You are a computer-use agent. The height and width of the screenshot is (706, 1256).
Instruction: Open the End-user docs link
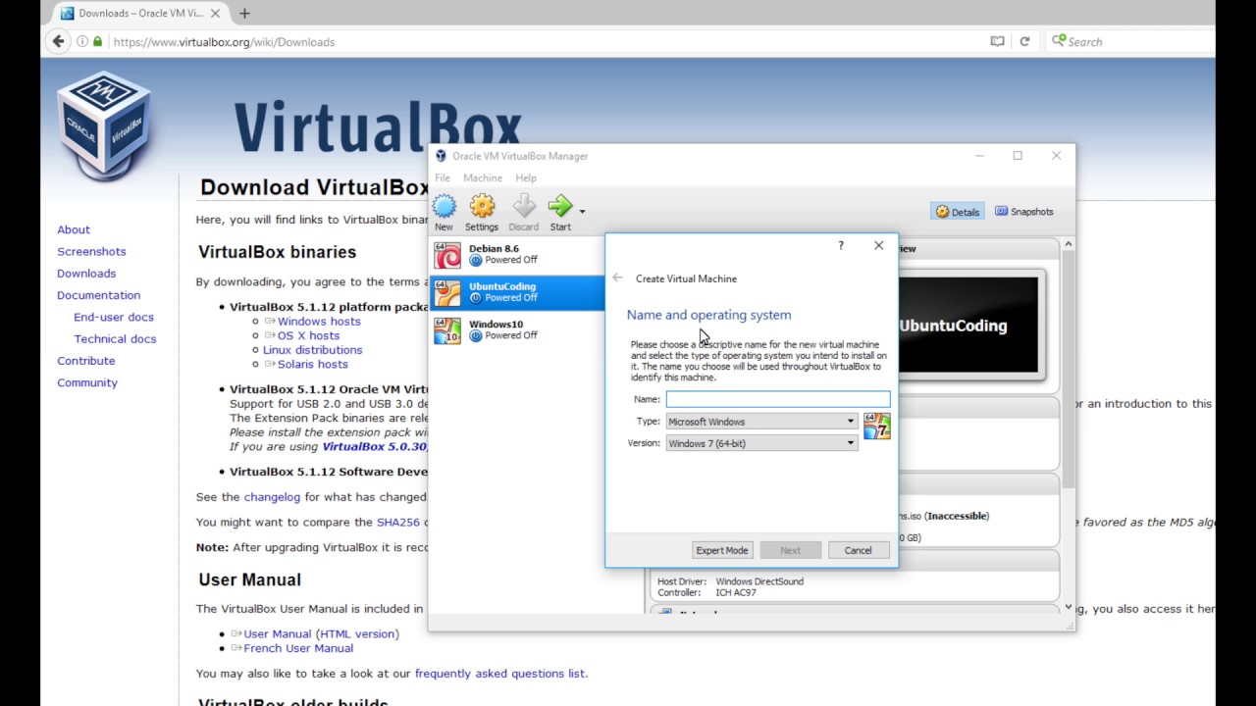click(114, 317)
